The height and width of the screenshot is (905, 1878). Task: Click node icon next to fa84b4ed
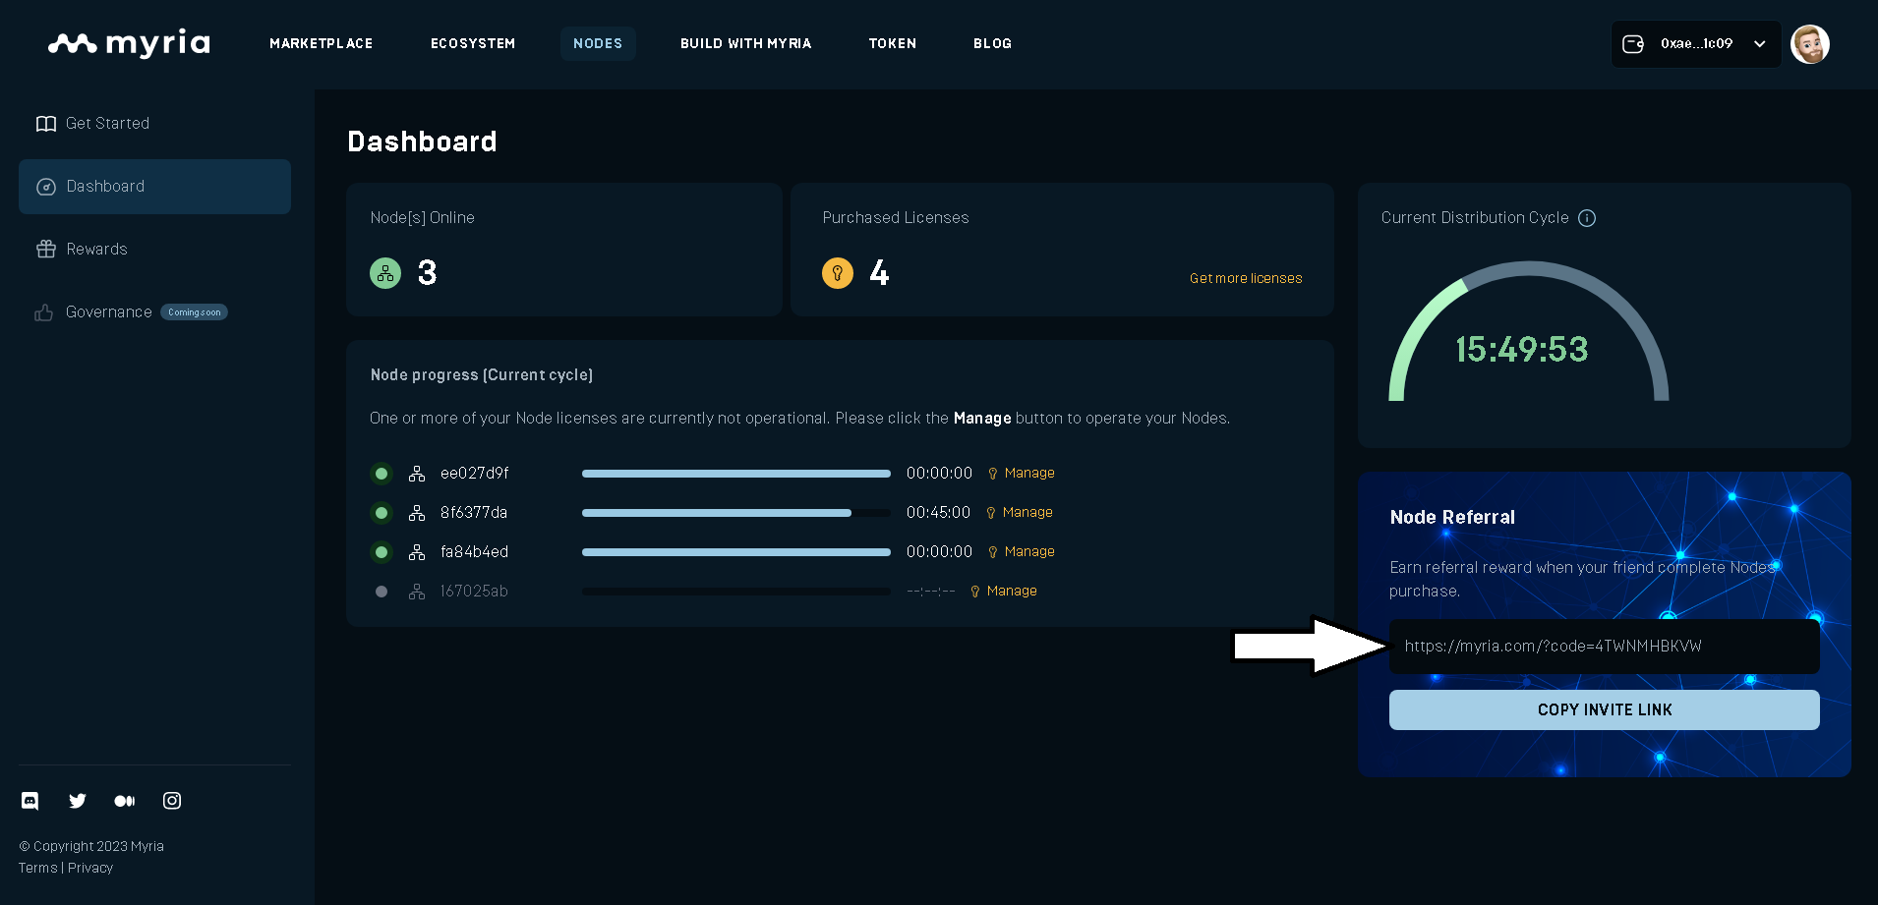[x=417, y=552]
